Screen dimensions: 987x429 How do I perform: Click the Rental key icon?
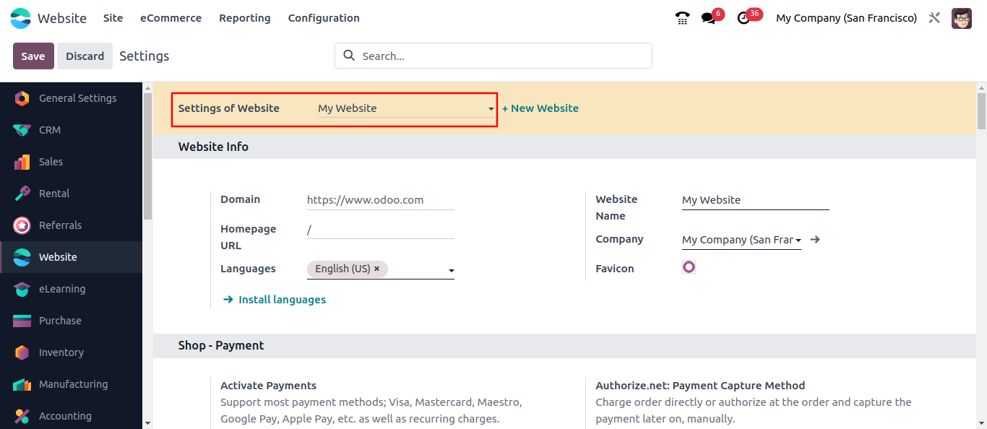22,194
